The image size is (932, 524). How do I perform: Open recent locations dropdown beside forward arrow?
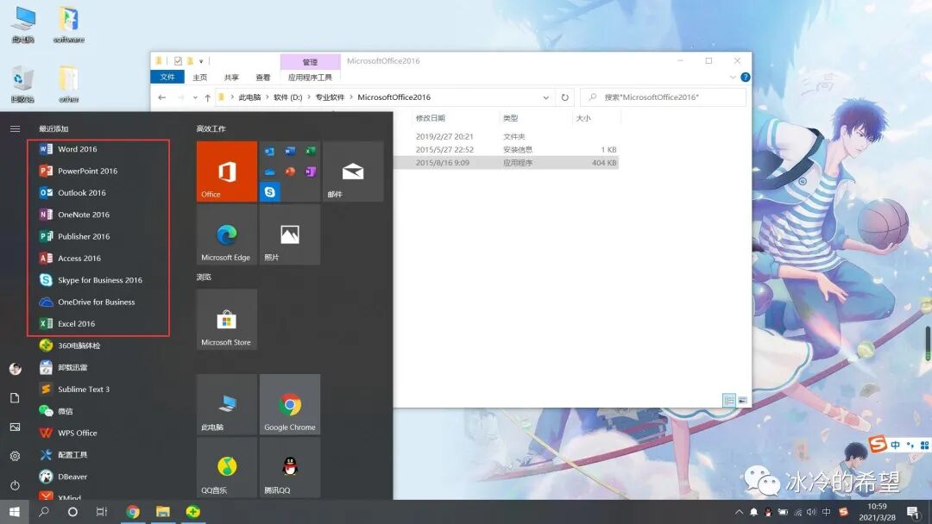point(195,97)
